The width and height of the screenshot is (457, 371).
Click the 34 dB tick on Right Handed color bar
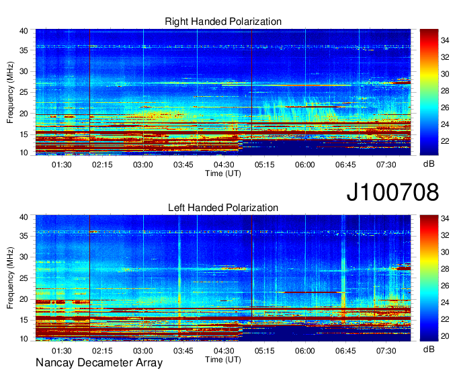tap(445, 40)
